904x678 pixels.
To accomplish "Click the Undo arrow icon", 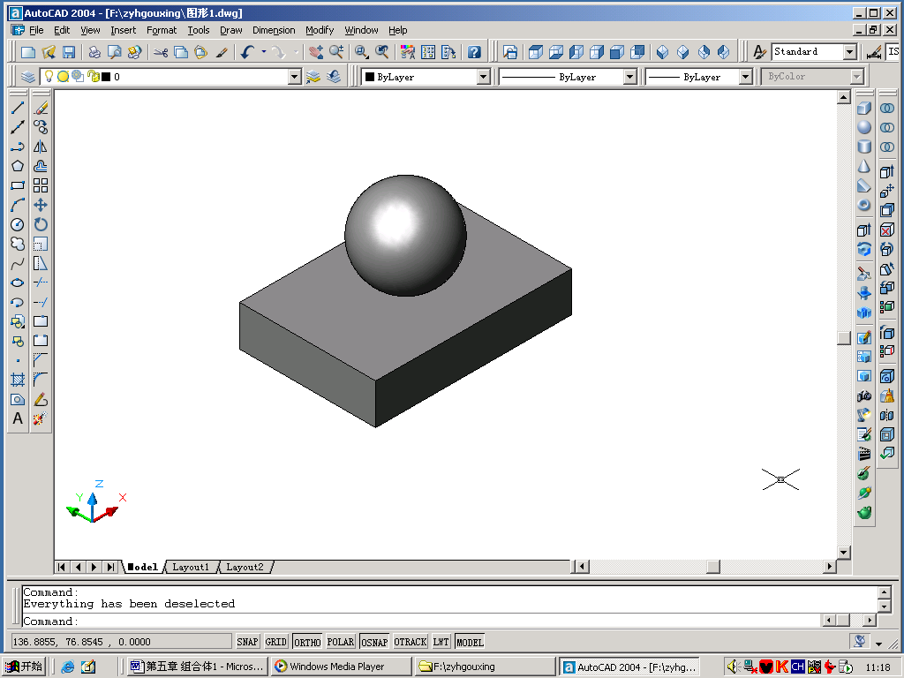I will (x=247, y=52).
